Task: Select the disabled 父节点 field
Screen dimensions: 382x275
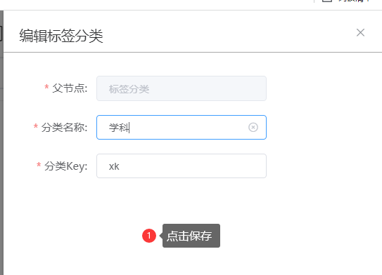Action: pyautogui.click(x=182, y=88)
